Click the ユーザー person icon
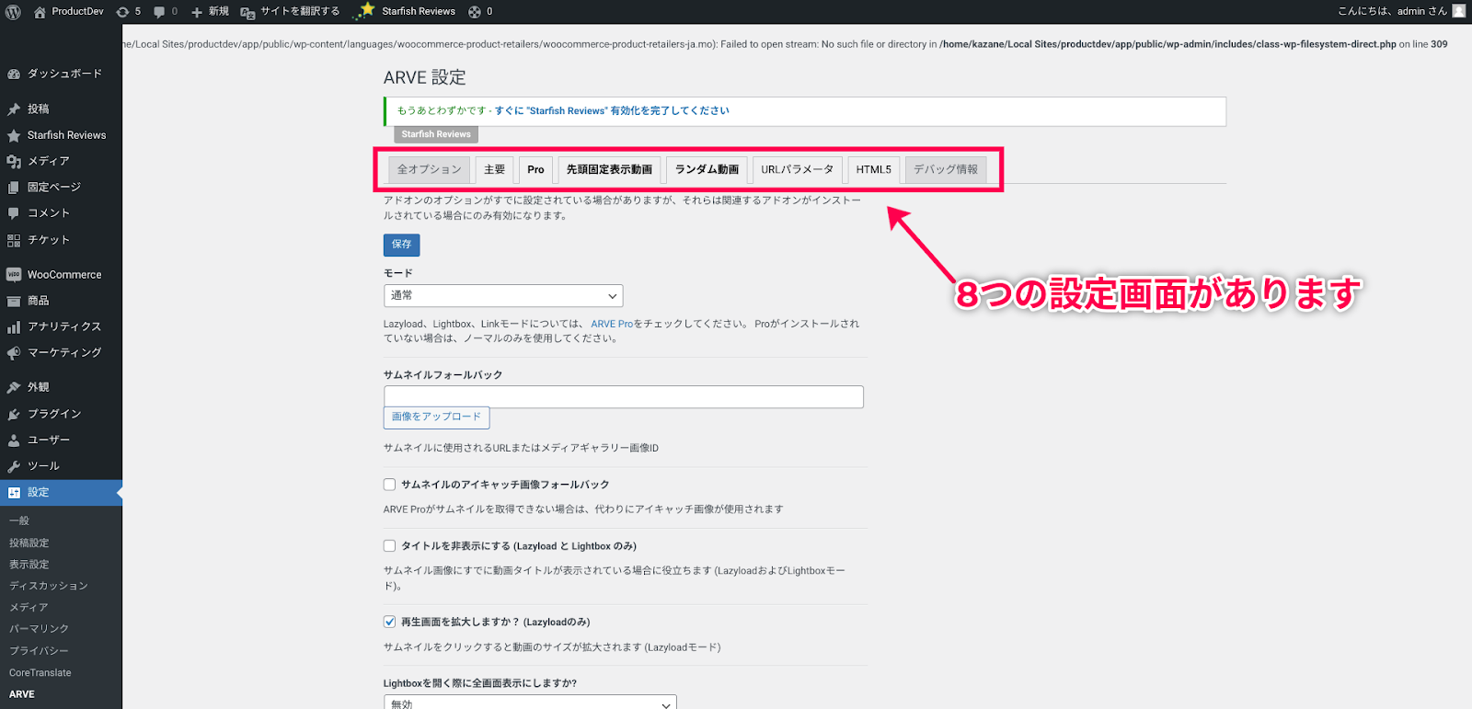1472x709 pixels. coord(14,440)
